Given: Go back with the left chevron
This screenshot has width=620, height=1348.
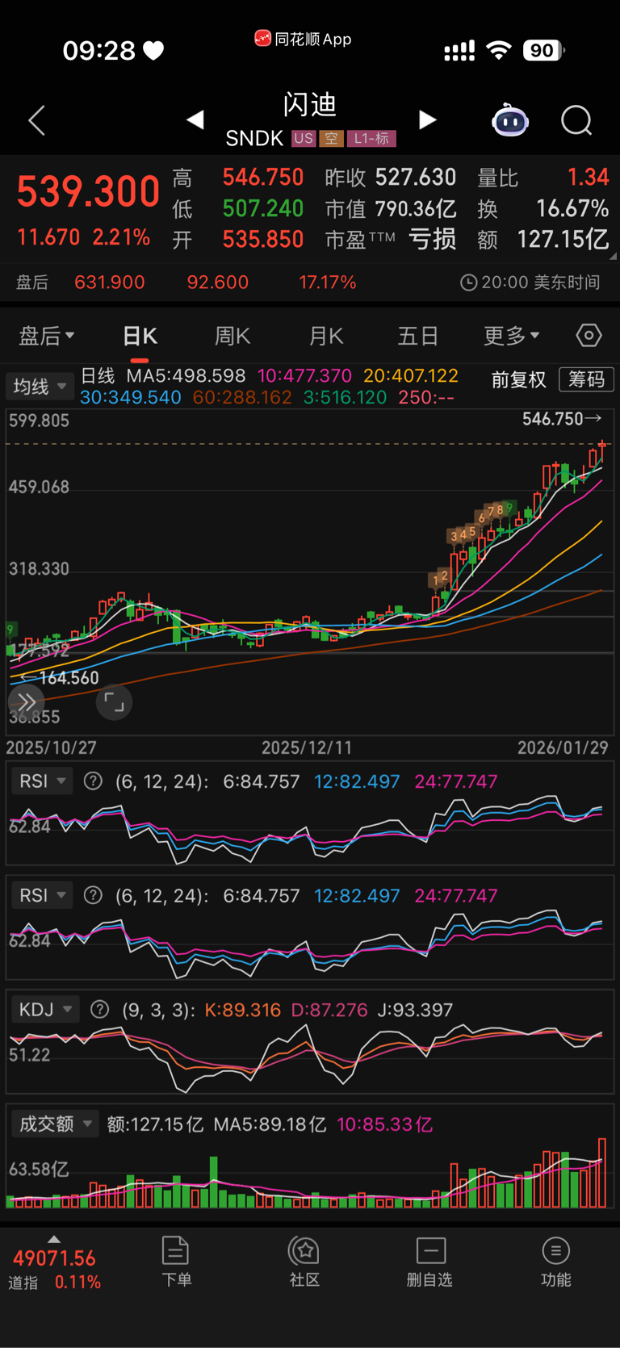Looking at the screenshot, I should (37, 121).
